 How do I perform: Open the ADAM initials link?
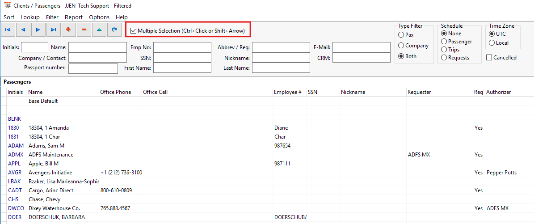(16, 146)
